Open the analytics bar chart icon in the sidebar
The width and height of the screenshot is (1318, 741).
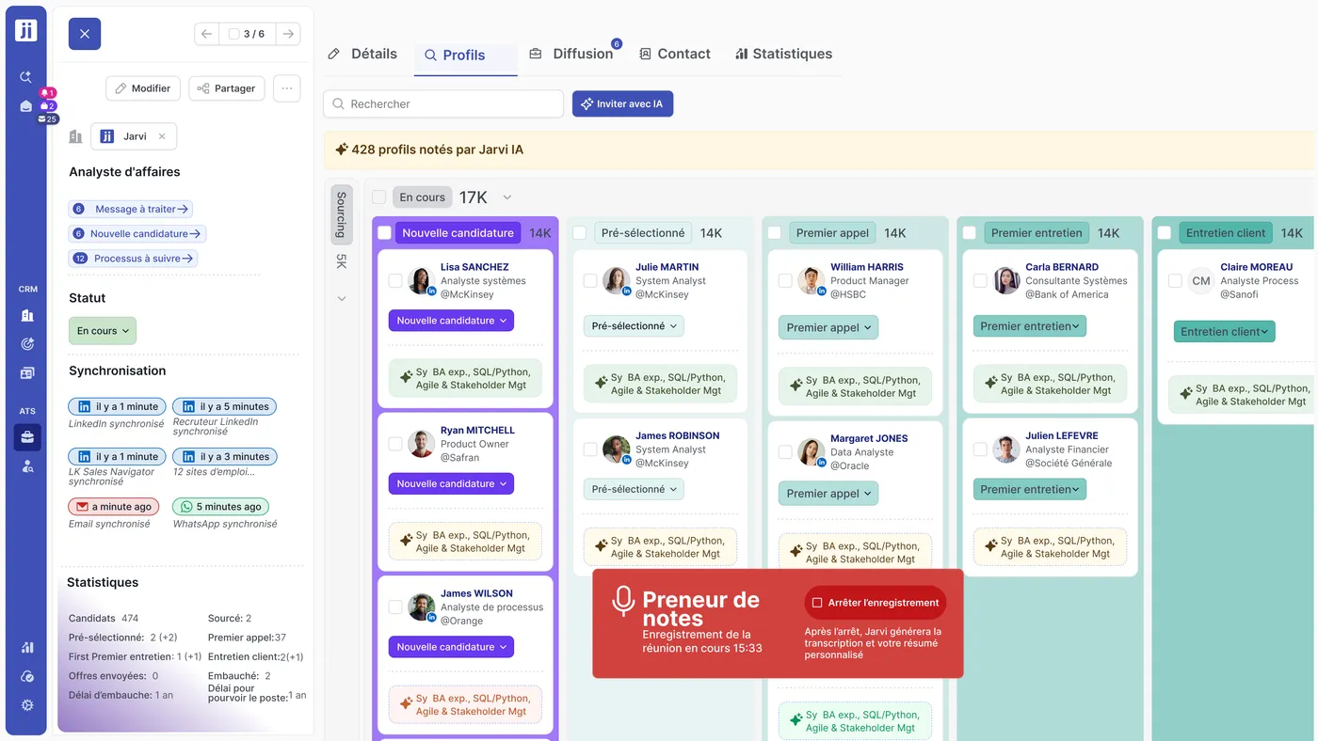click(x=27, y=647)
